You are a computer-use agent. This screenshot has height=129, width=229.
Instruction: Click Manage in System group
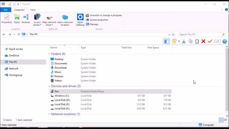pyautogui.click(x=92, y=24)
